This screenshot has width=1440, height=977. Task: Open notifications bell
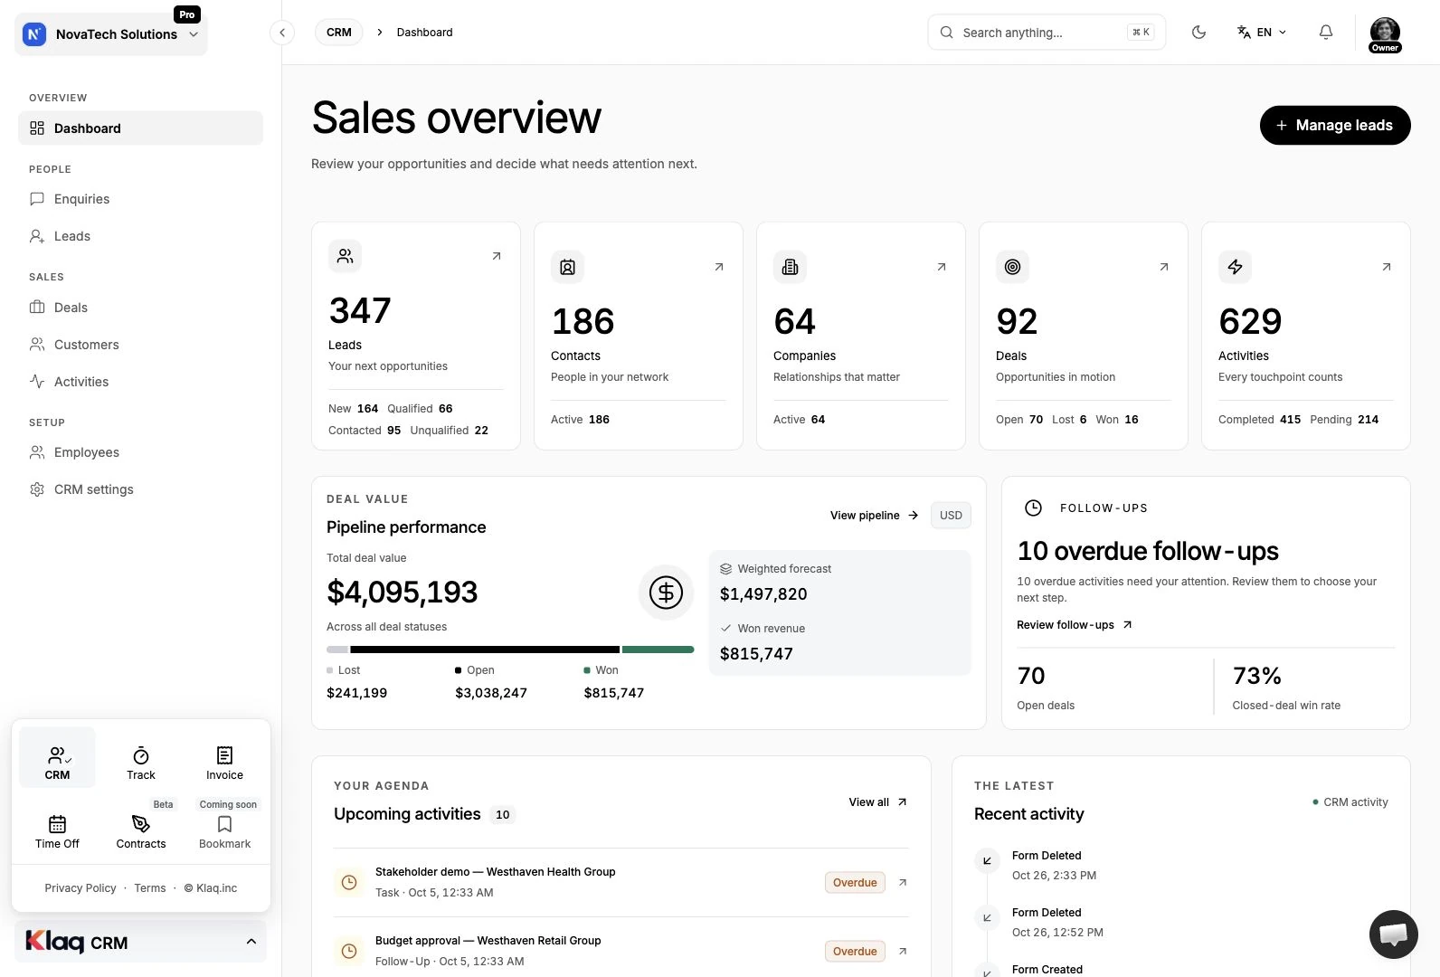pos(1326,33)
